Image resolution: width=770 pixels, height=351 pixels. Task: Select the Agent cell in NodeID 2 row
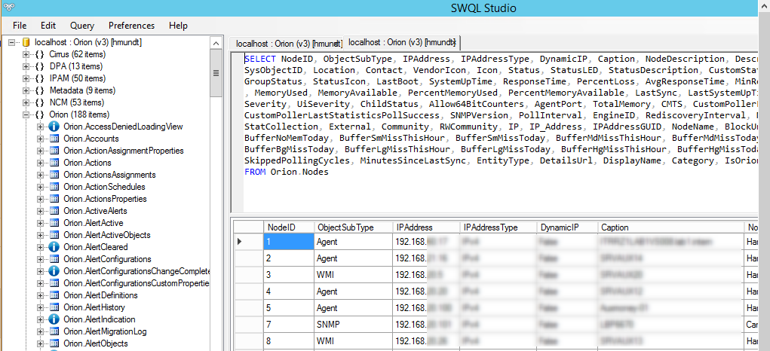pyautogui.click(x=354, y=258)
